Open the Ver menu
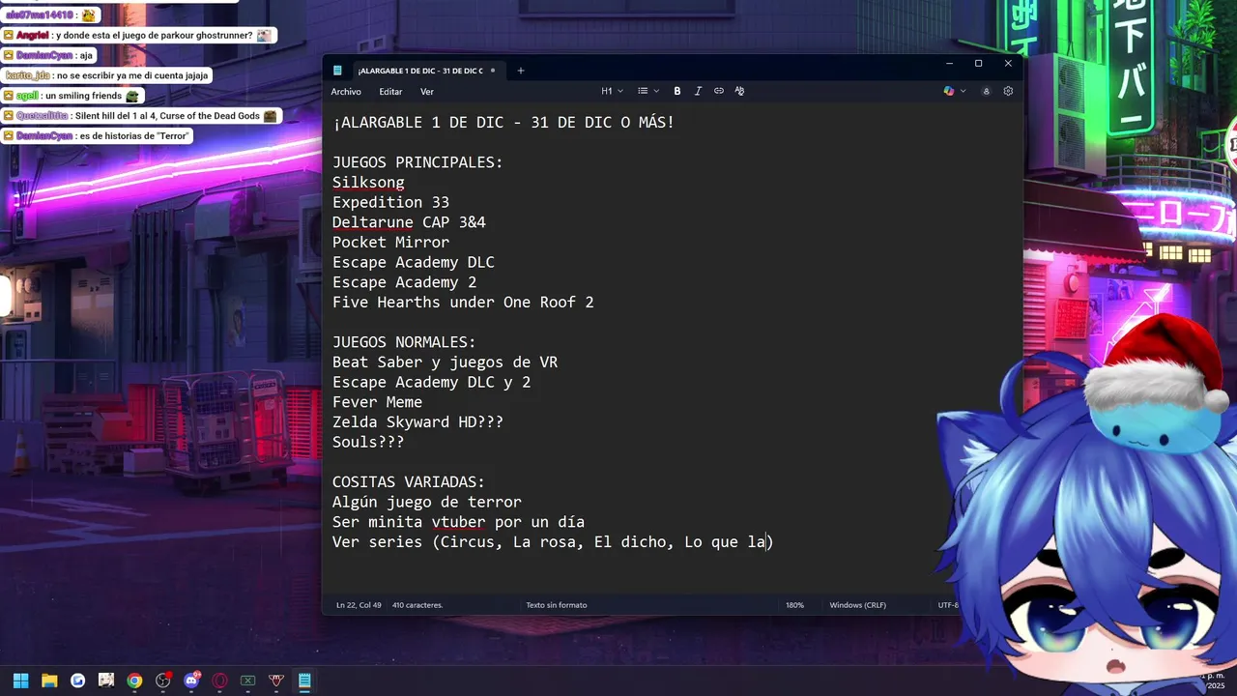The height and width of the screenshot is (696, 1237). (427, 92)
